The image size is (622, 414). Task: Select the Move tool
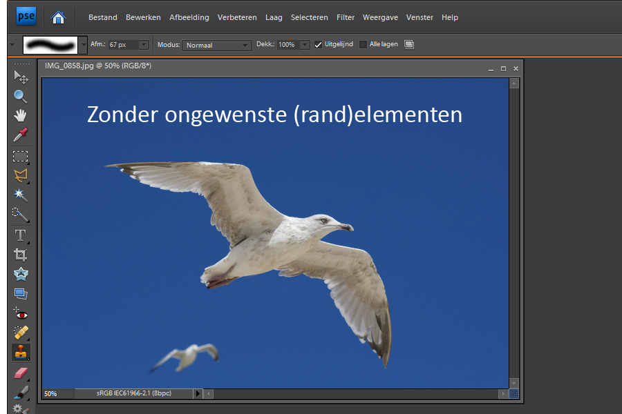(21, 75)
